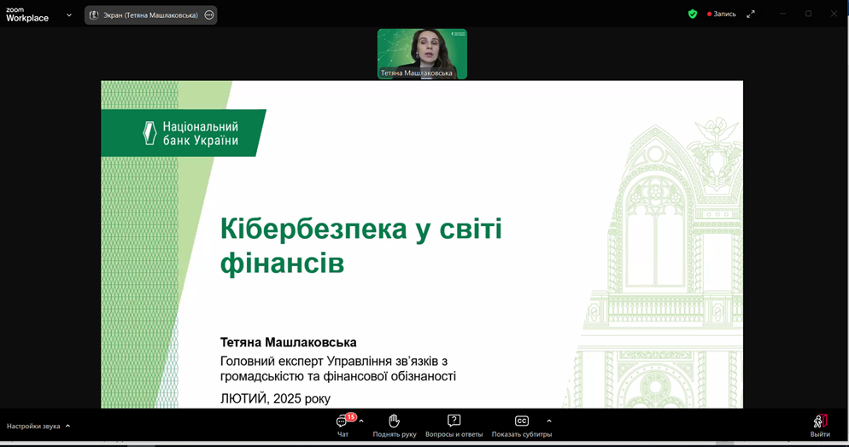
Task: Click the line Головний експерт Управління зв'язків з
Action: (333, 361)
